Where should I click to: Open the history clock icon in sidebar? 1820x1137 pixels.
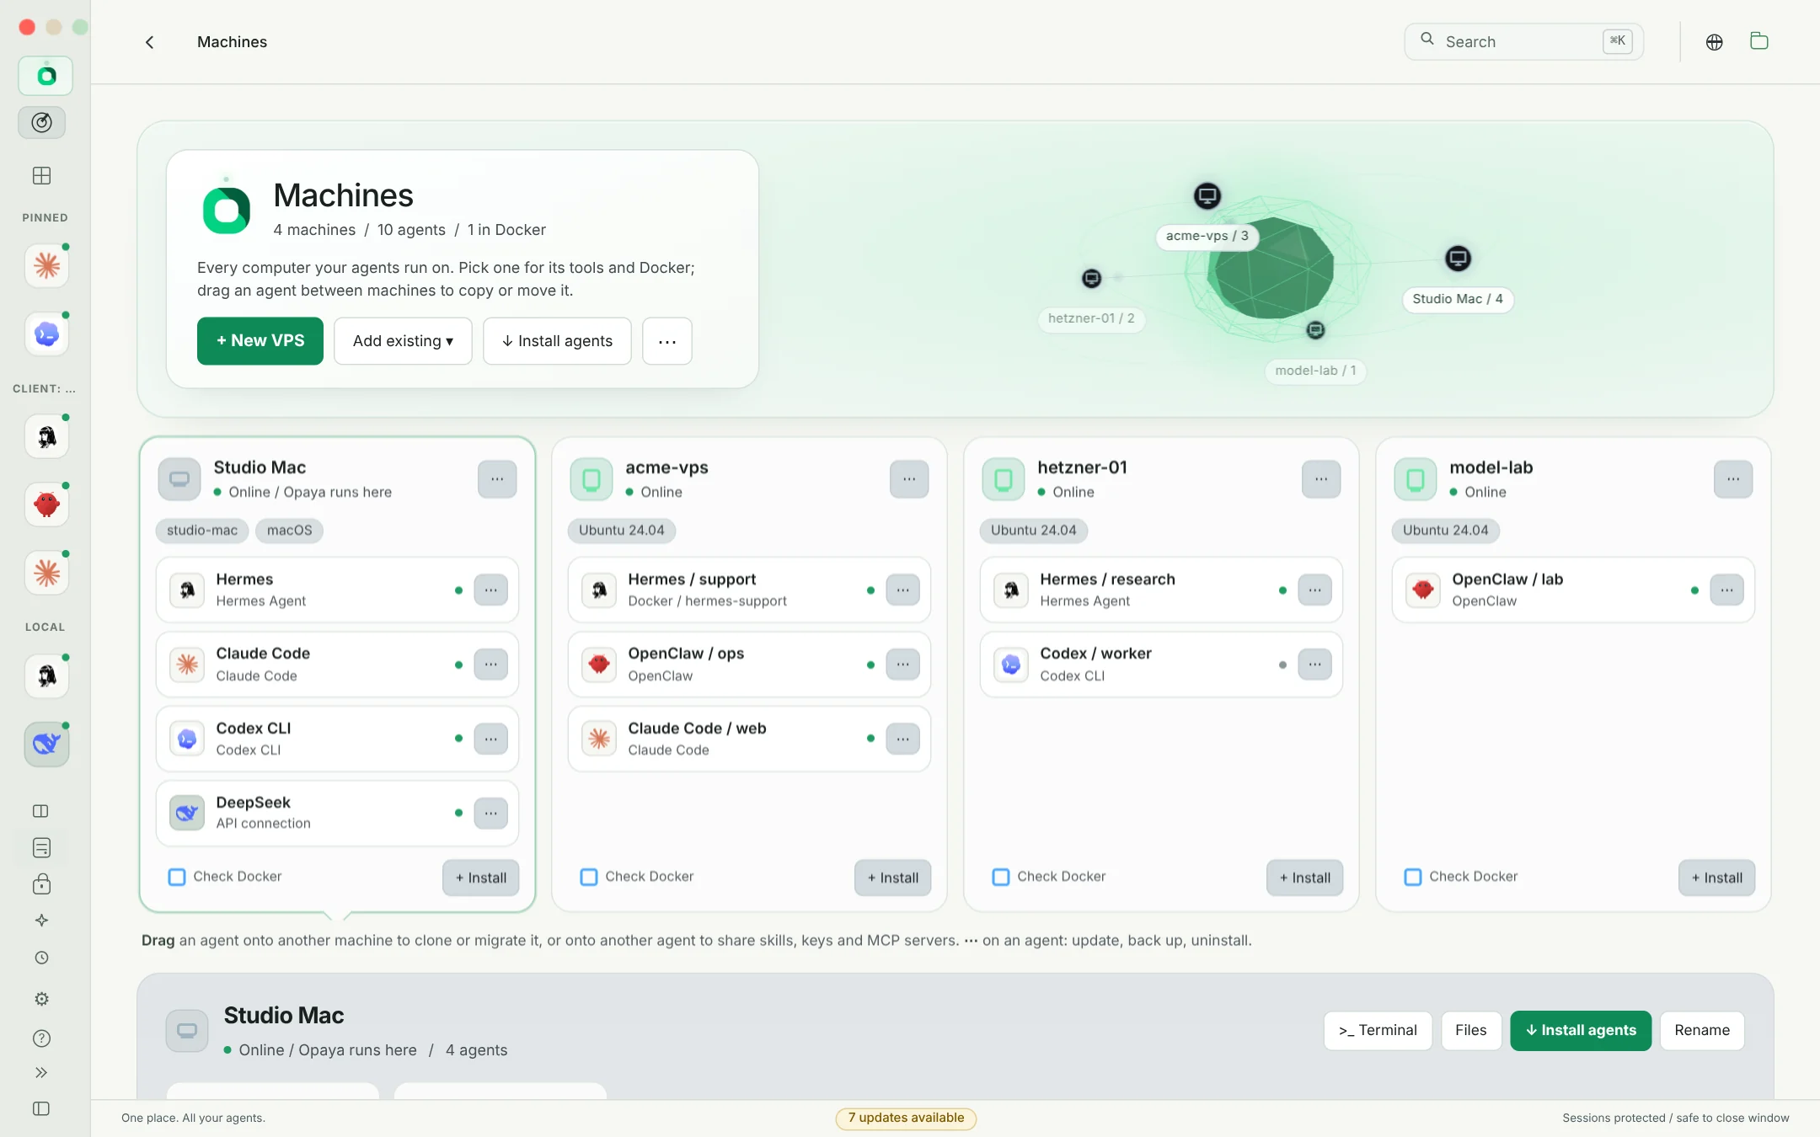click(x=41, y=958)
